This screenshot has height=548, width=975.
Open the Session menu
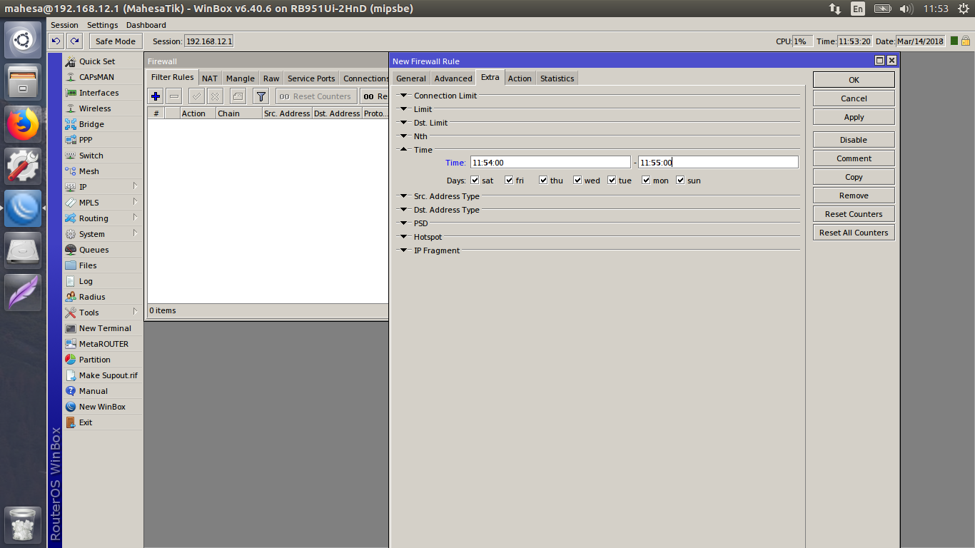coord(64,25)
